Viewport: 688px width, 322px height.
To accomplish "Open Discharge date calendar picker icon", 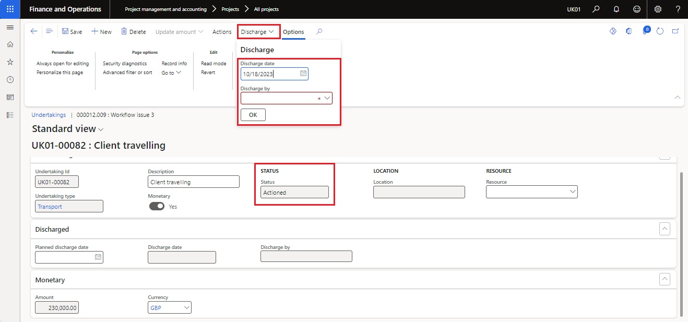I will click(303, 74).
